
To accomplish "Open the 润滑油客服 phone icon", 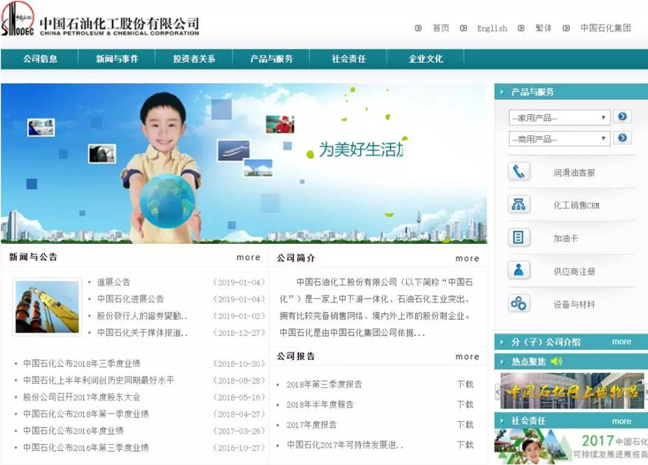I will (518, 171).
